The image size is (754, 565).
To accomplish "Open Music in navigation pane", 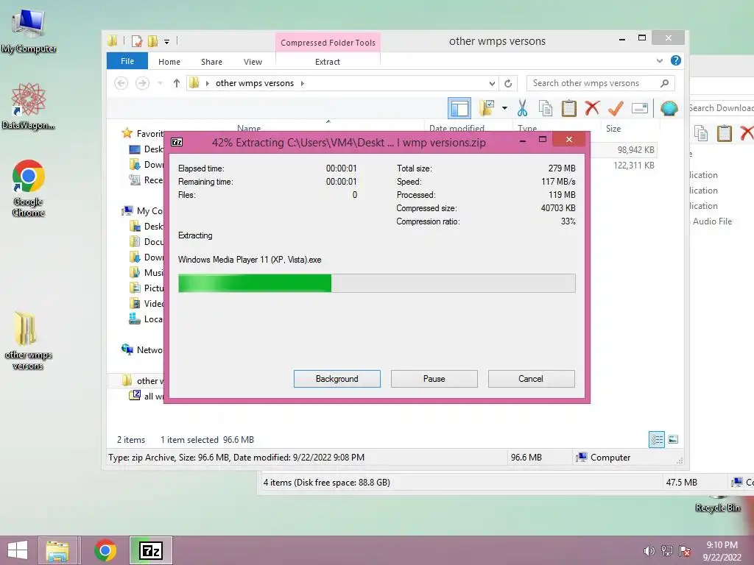I will pos(147,272).
